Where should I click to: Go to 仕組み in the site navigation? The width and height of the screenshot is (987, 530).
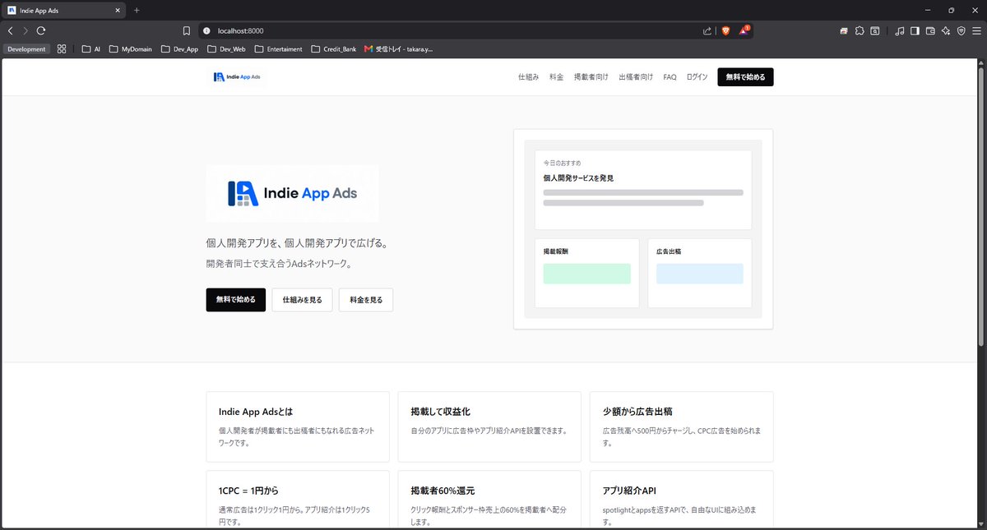coord(528,76)
